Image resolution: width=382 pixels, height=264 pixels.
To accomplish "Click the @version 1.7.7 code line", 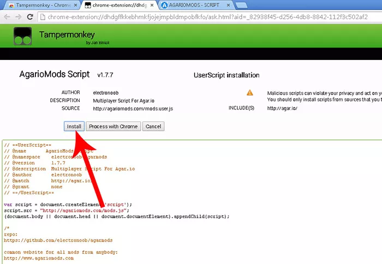I will click(x=34, y=163).
